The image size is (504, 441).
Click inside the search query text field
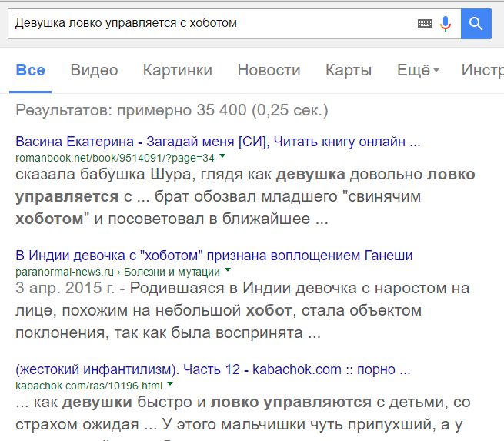(x=208, y=23)
